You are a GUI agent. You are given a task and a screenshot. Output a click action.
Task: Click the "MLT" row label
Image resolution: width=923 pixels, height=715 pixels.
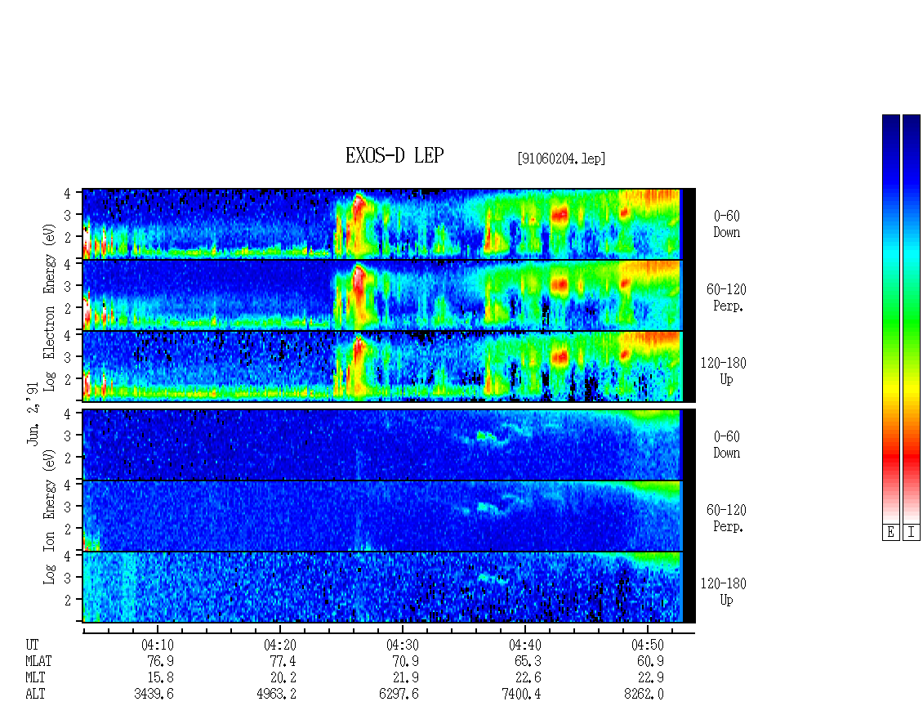(35, 678)
